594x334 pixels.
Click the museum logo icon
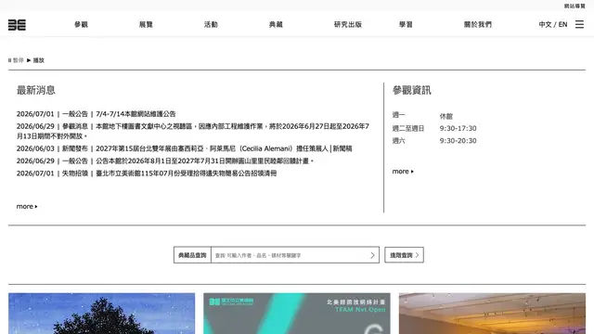pyautogui.click(x=17, y=25)
